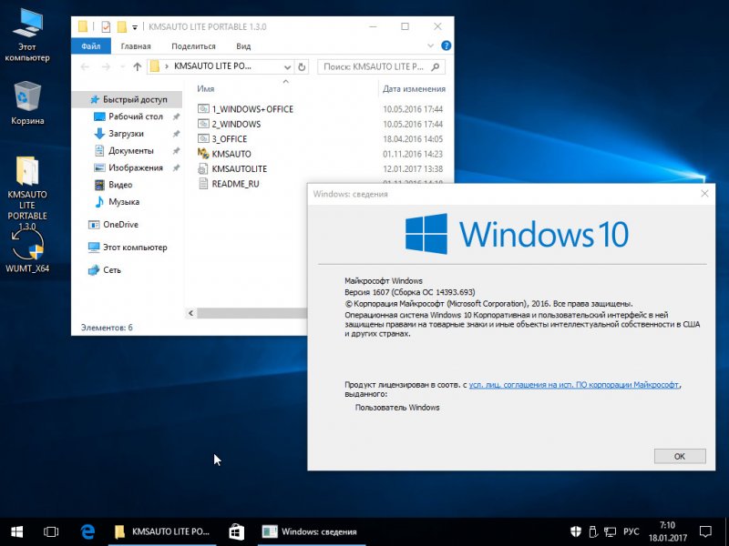Open the Store from the taskbar
729x546 pixels.
(x=237, y=531)
